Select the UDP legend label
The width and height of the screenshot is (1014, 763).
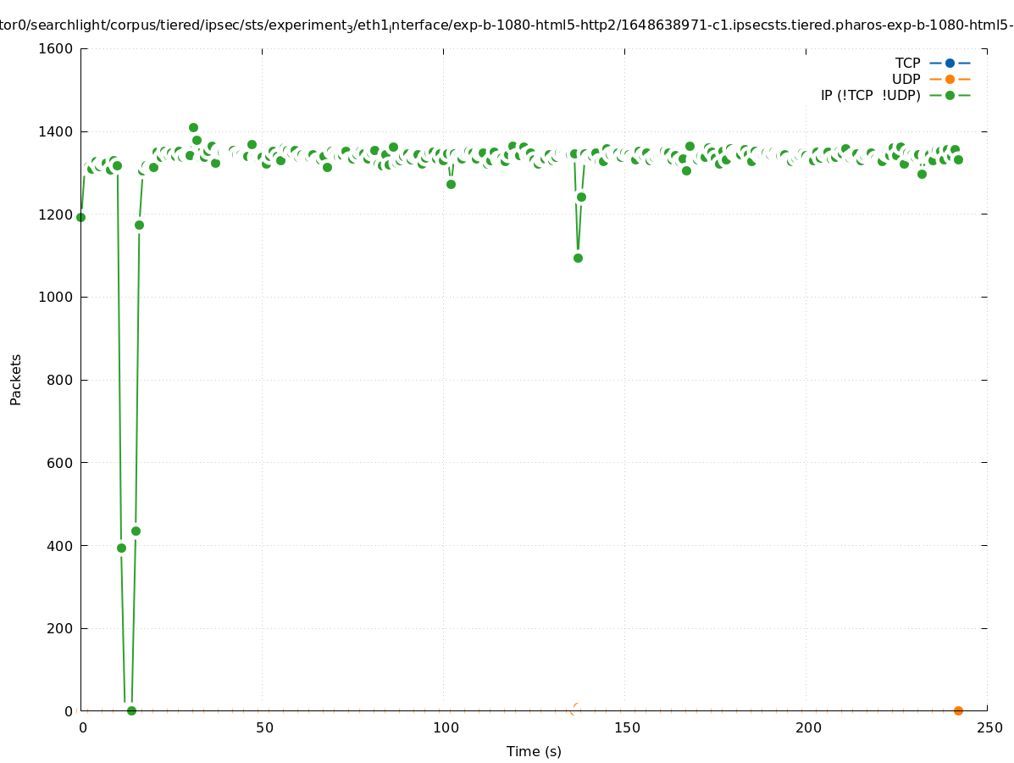point(906,79)
